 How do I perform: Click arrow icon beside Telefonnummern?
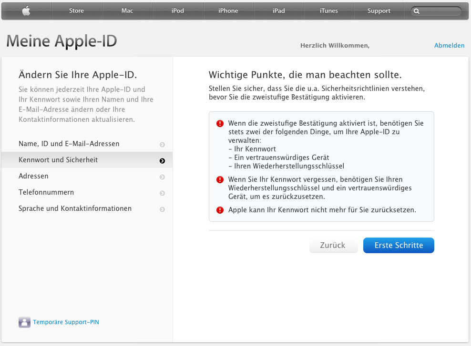(x=162, y=193)
